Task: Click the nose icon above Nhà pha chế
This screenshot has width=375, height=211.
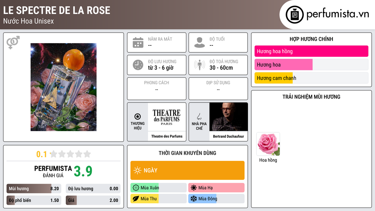Action: 199,116
